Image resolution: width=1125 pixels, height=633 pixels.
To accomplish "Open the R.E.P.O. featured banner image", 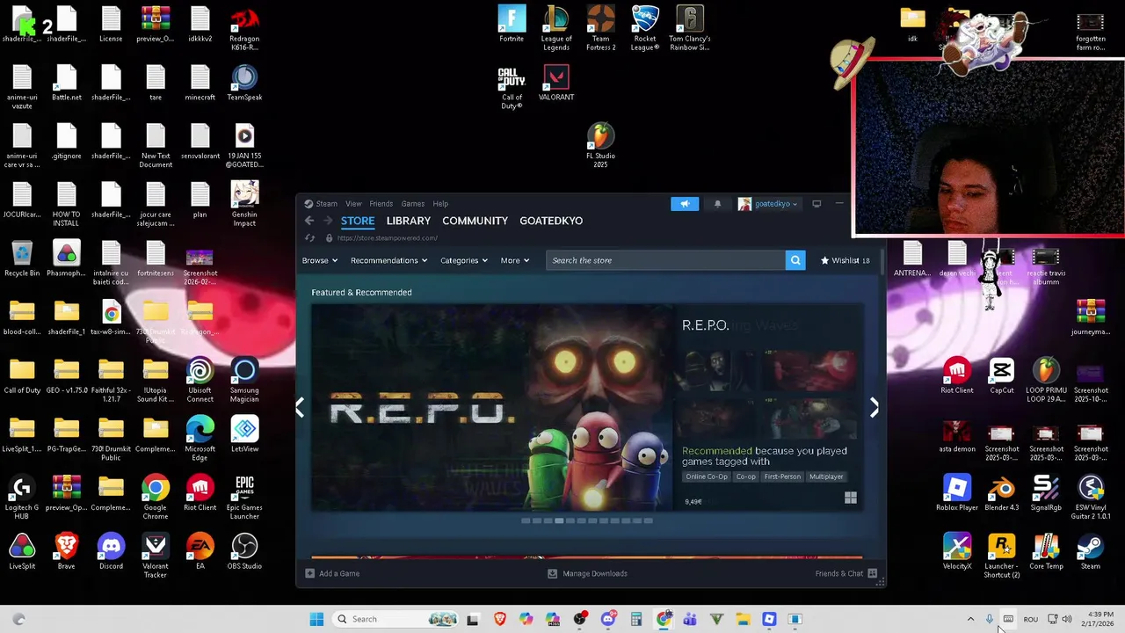I will point(492,407).
